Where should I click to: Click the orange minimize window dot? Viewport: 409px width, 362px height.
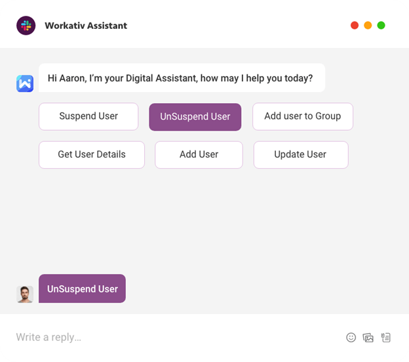pyautogui.click(x=368, y=26)
